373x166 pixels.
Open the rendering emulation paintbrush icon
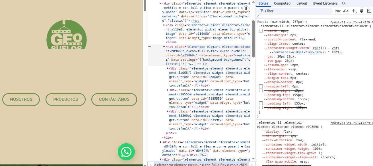click(x=362, y=11)
